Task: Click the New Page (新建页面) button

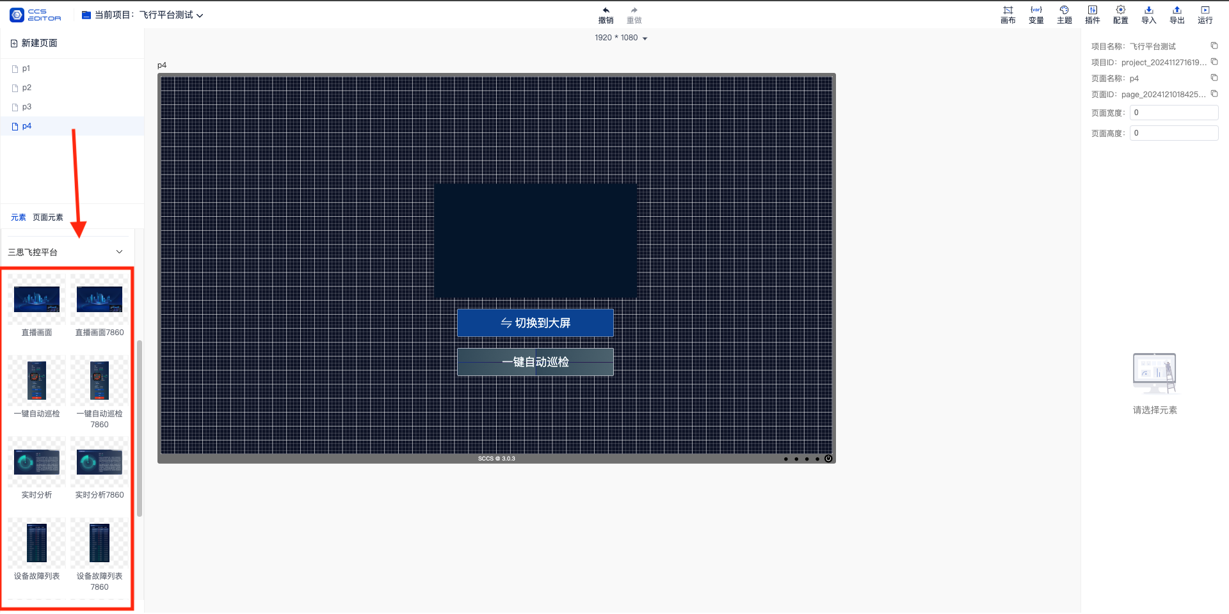Action: (x=34, y=43)
